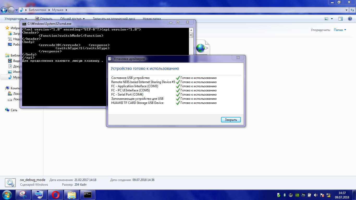The height and width of the screenshot is (200, 356).
Task: Select the sw_debug_mode file icon in details pane
Action: coord(10,182)
